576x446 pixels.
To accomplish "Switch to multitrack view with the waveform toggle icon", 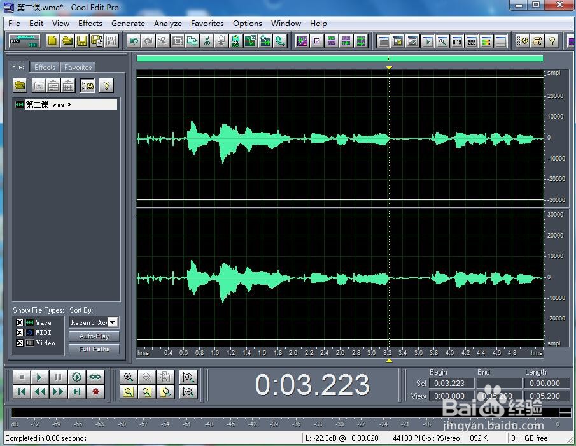I will click(25, 41).
